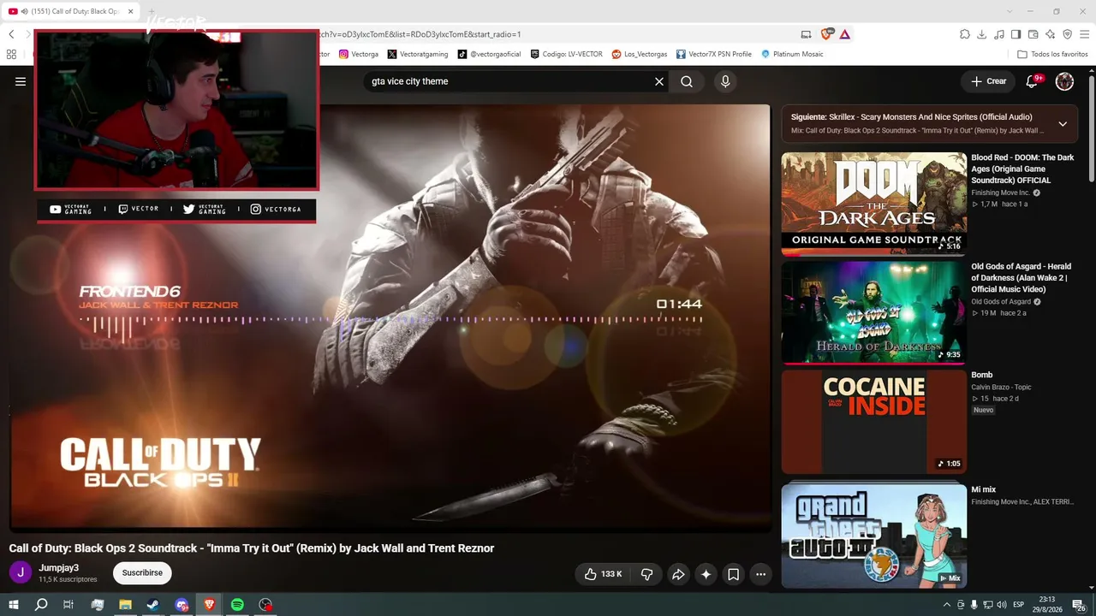Show hidden system tray icons
The width and height of the screenshot is (1096, 616).
click(x=947, y=605)
